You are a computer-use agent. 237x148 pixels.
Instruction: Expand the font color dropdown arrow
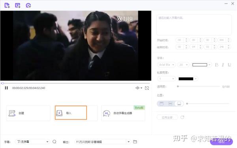click(209, 65)
